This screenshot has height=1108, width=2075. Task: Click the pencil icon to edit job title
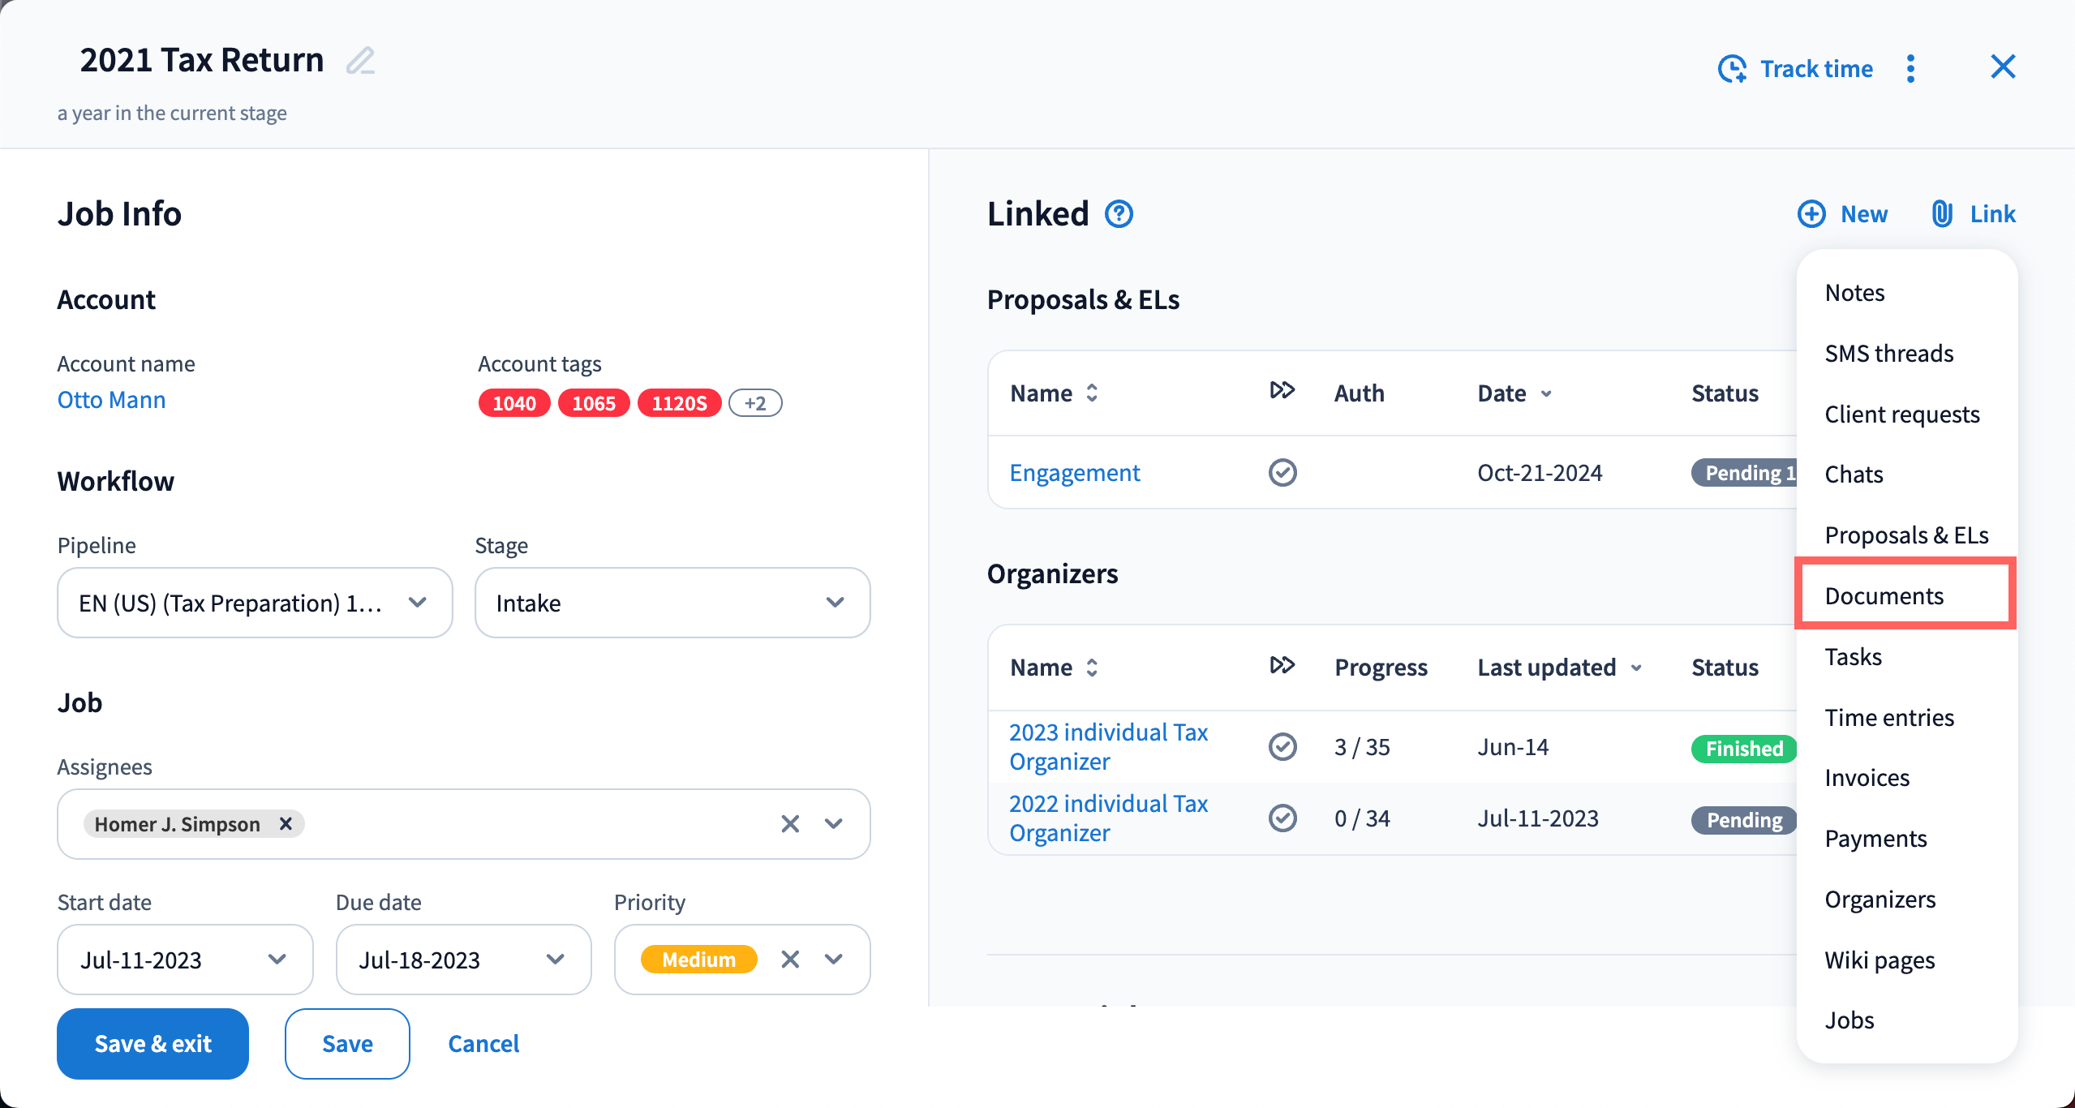[x=360, y=61]
